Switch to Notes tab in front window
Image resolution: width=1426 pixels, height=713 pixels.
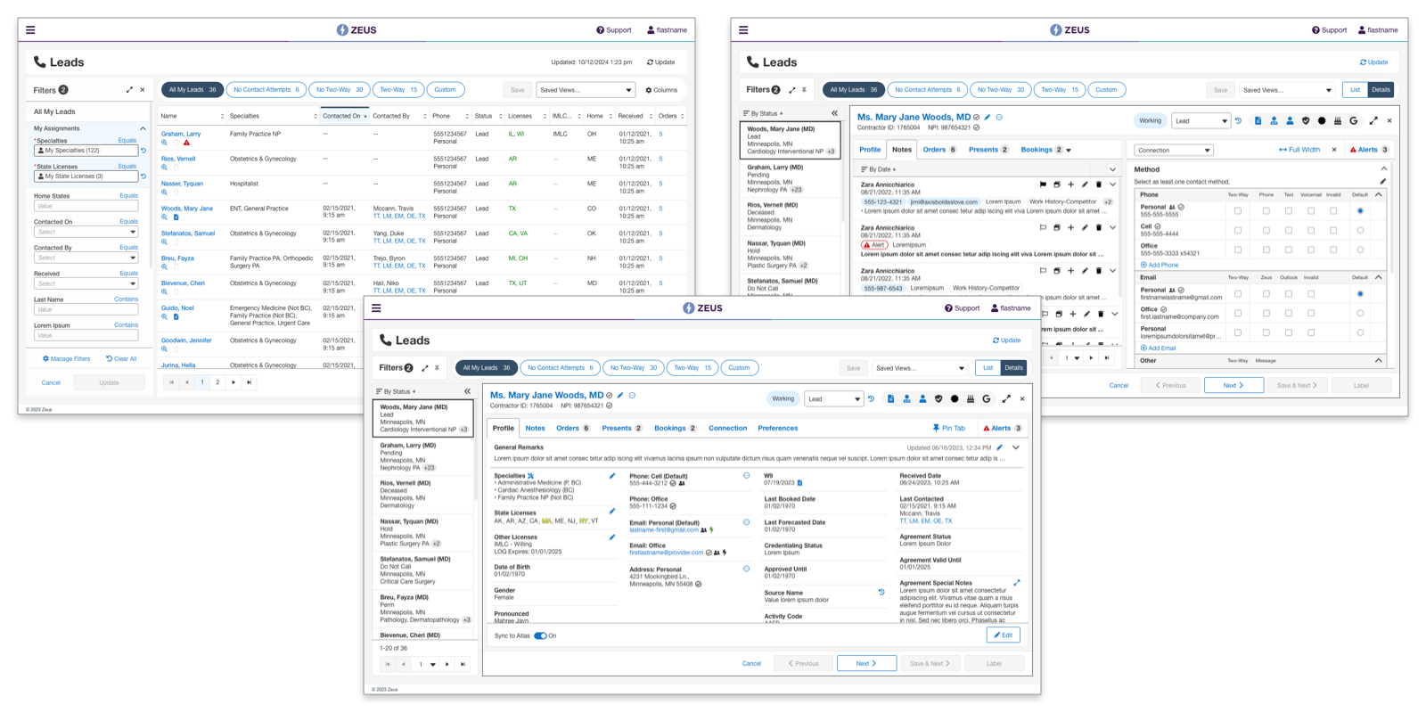click(x=535, y=429)
